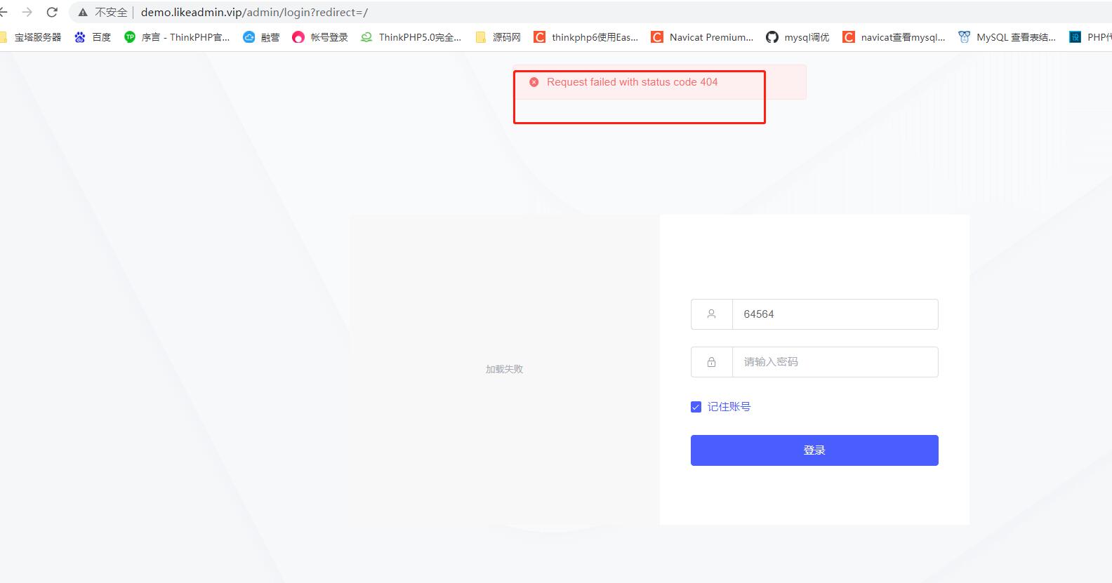Uncheck the 记住账号 checkbox
1112x583 pixels.
[x=696, y=407]
